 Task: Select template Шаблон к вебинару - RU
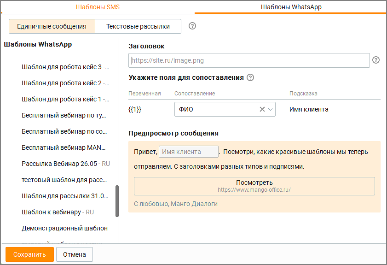click(58, 212)
